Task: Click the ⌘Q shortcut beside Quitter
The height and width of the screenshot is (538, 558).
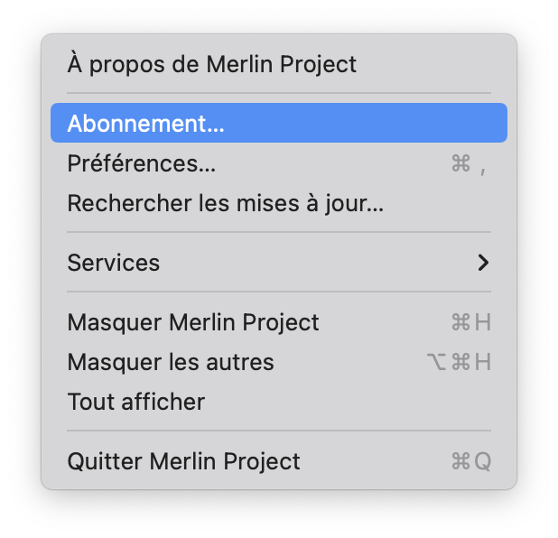Action: pos(470,461)
